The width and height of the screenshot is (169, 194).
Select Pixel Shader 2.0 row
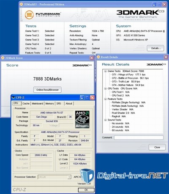[x=123, y=113]
